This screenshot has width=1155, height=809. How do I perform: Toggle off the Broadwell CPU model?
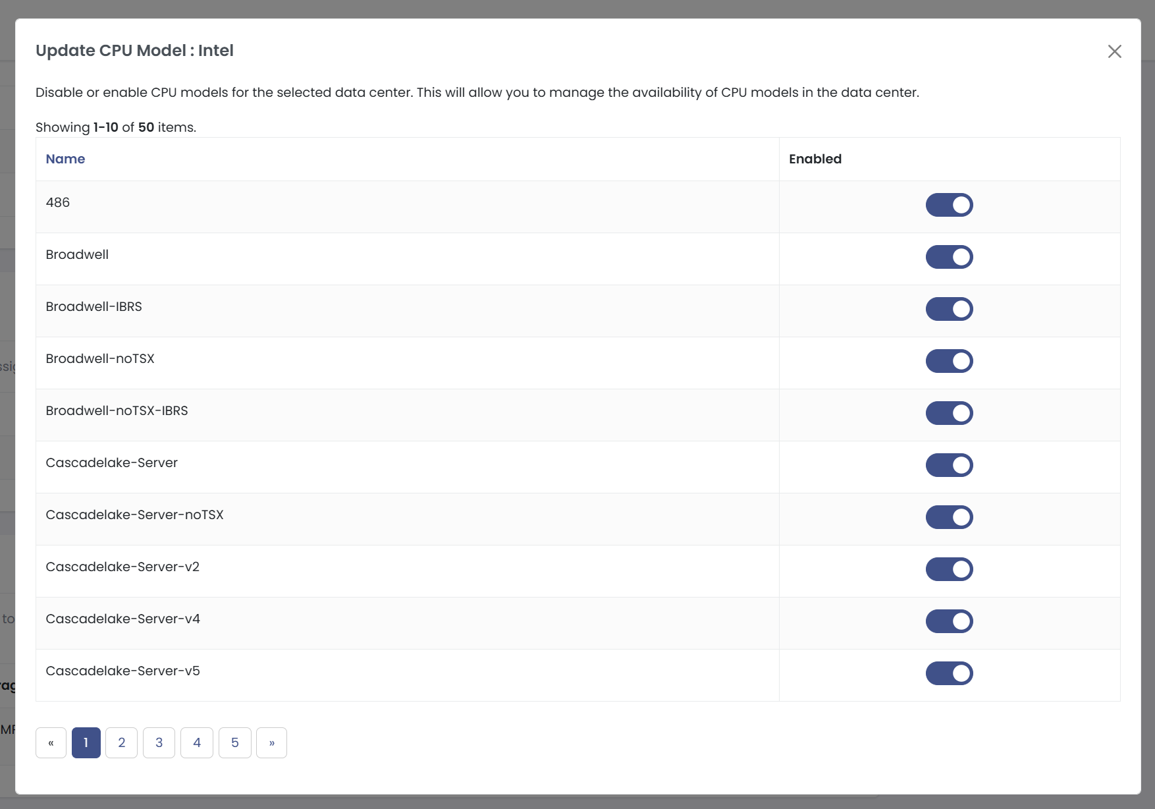[x=949, y=257]
